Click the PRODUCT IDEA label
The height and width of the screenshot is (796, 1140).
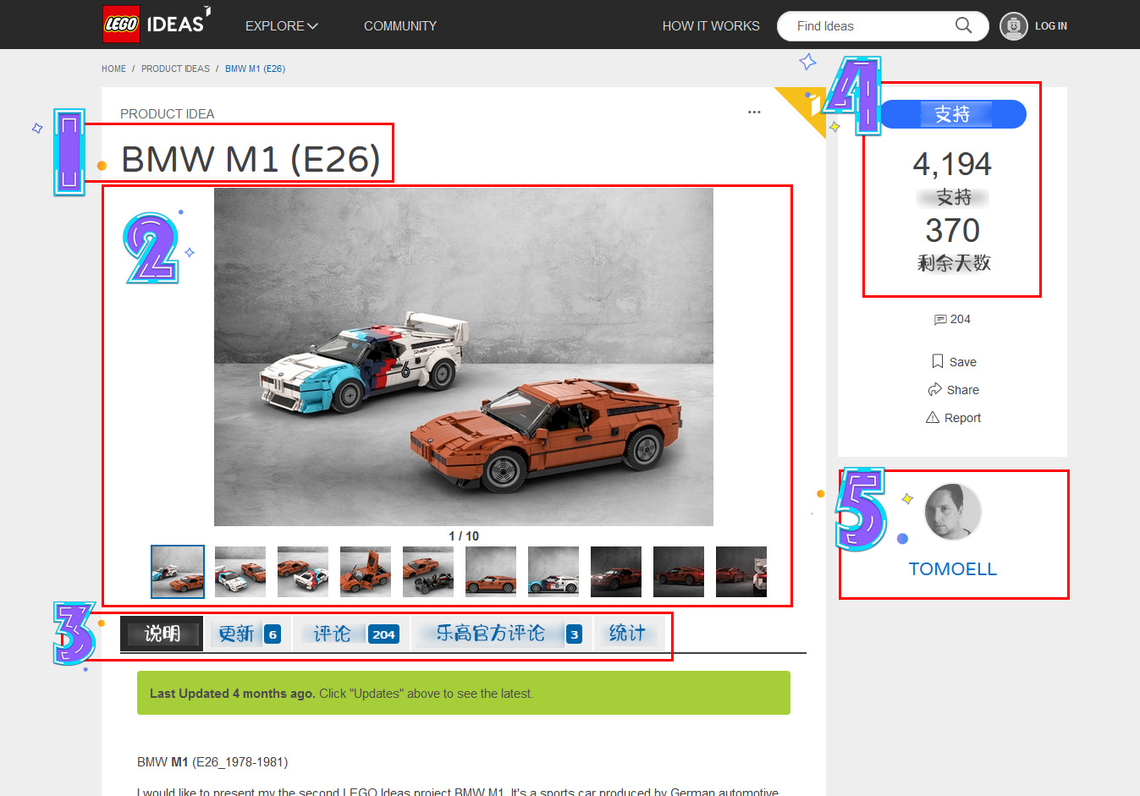click(168, 114)
